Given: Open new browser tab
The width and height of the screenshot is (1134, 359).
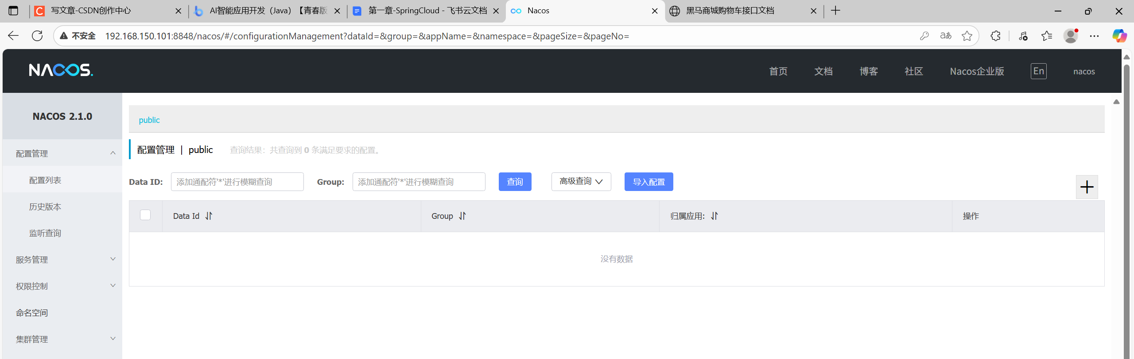Looking at the screenshot, I should (835, 11).
